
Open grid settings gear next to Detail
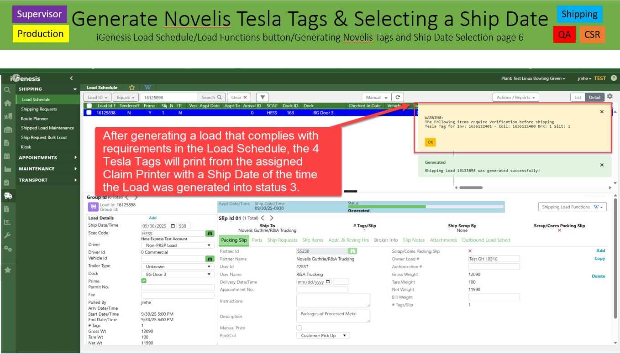tap(609, 97)
